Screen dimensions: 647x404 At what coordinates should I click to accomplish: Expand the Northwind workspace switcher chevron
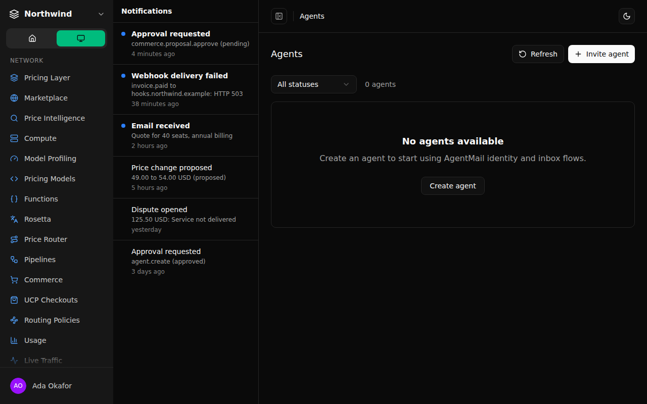[x=101, y=14]
